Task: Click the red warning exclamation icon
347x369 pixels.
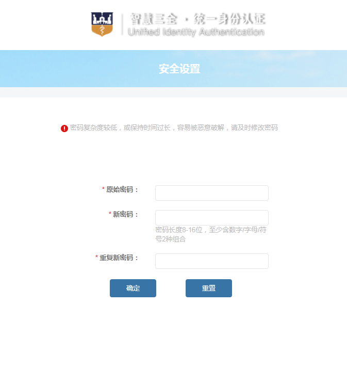Action: coord(64,129)
